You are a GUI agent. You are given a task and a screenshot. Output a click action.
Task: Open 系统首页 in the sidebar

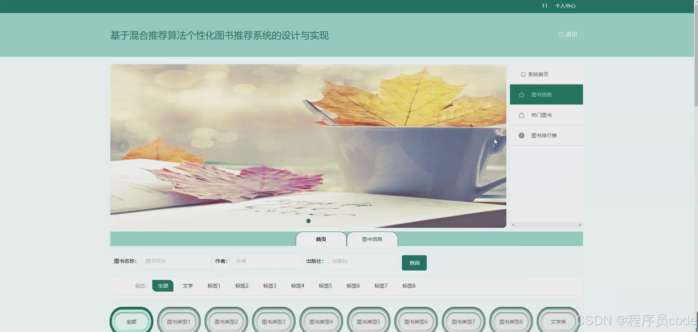coord(546,74)
